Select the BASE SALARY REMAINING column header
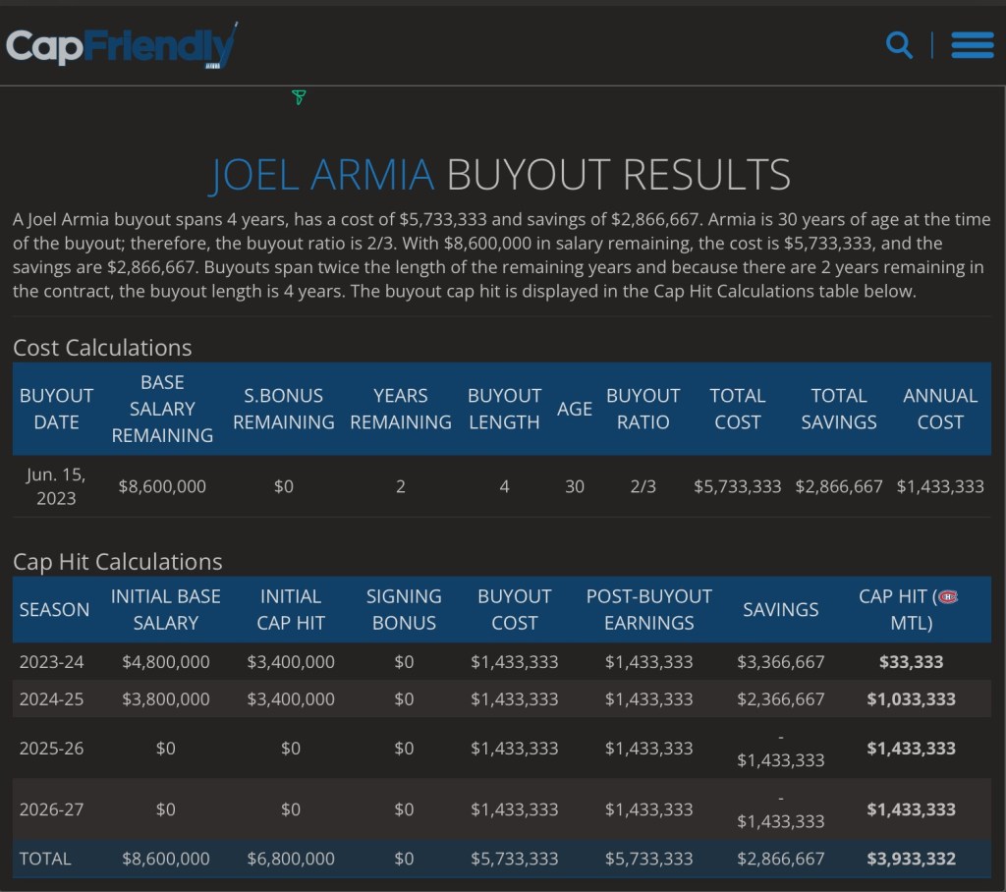The width and height of the screenshot is (1006, 892). coord(162,409)
